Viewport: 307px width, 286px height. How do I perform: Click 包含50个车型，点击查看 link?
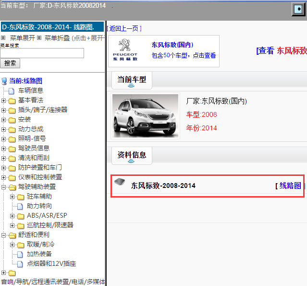184,55
